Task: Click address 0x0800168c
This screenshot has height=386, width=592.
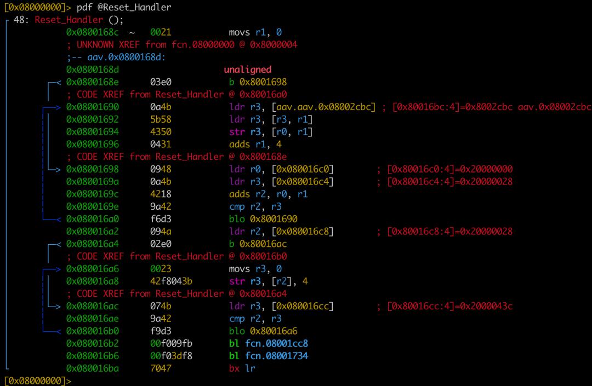Action: coord(92,32)
